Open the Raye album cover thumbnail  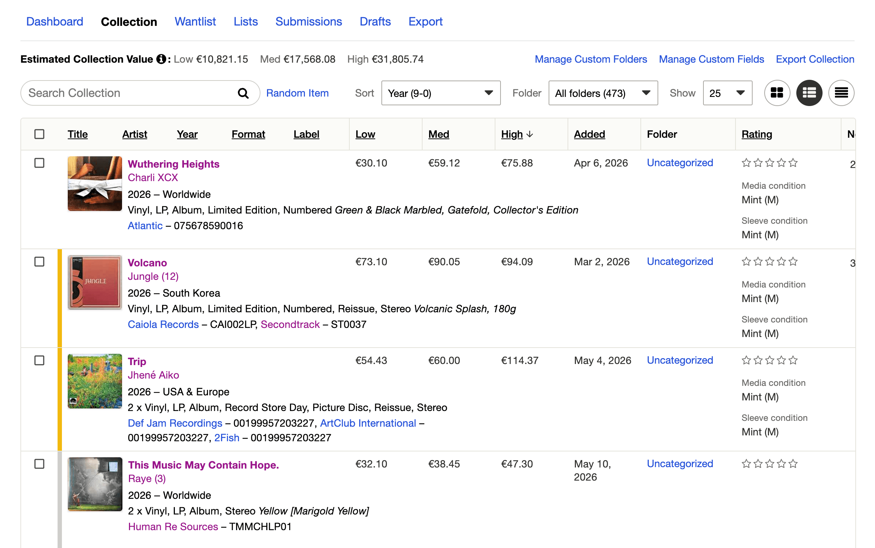coord(95,484)
